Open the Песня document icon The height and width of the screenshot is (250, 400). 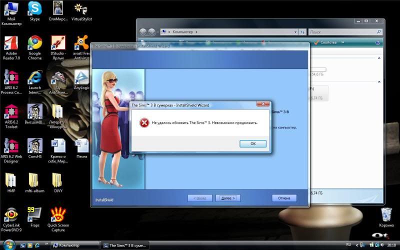81,148
